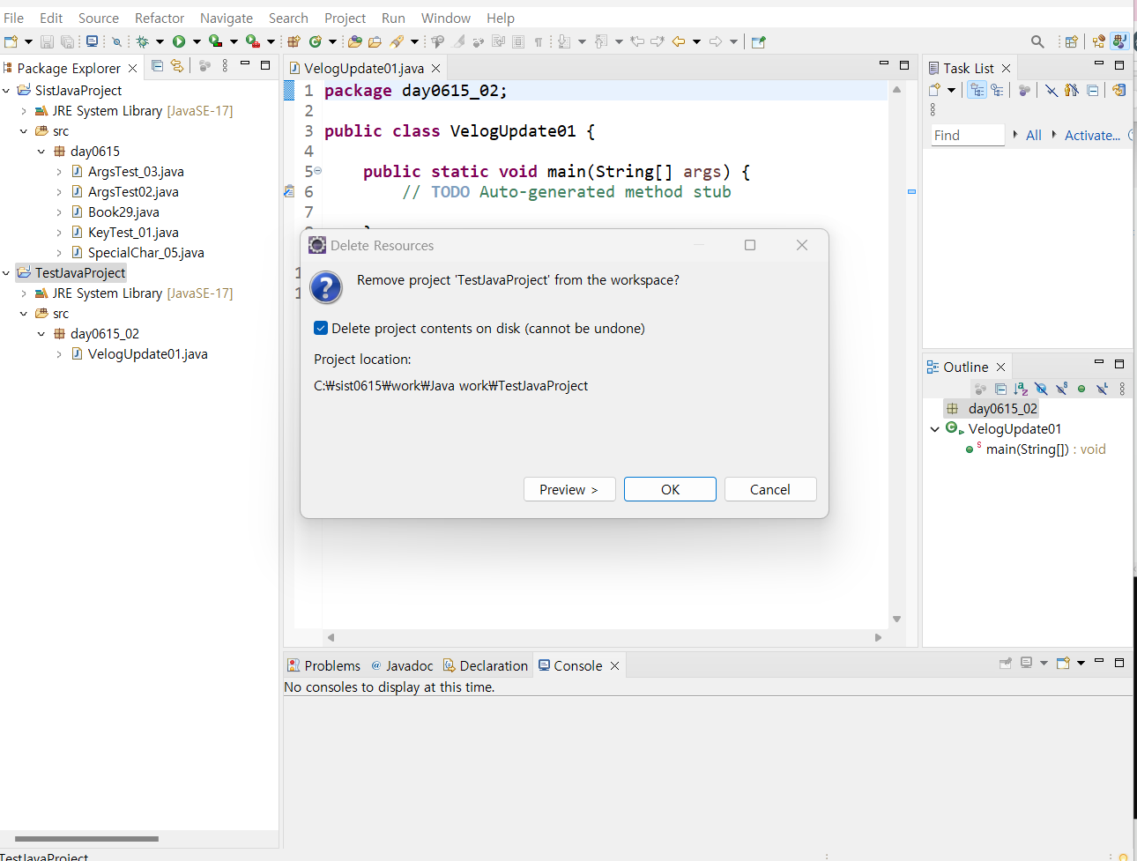The height and width of the screenshot is (861, 1137).
Task: Open the Run button dropdown arrow
Action: point(197,41)
